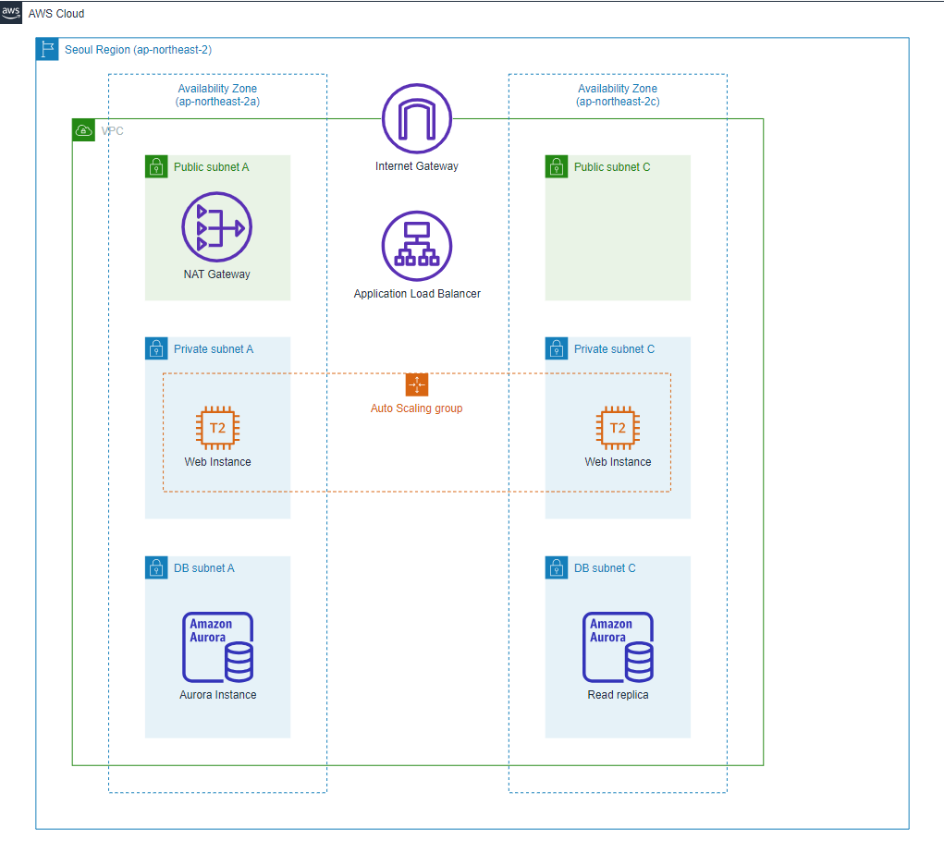Click the DB subnet C label
The image size is (944, 865).
(x=605, y=568)
